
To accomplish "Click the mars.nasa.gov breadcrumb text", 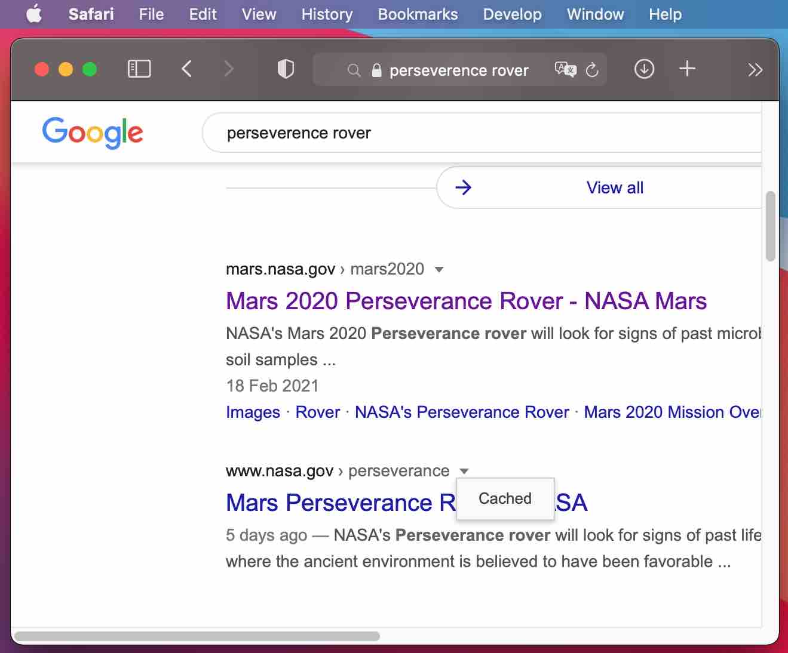I will pos(280,269).
